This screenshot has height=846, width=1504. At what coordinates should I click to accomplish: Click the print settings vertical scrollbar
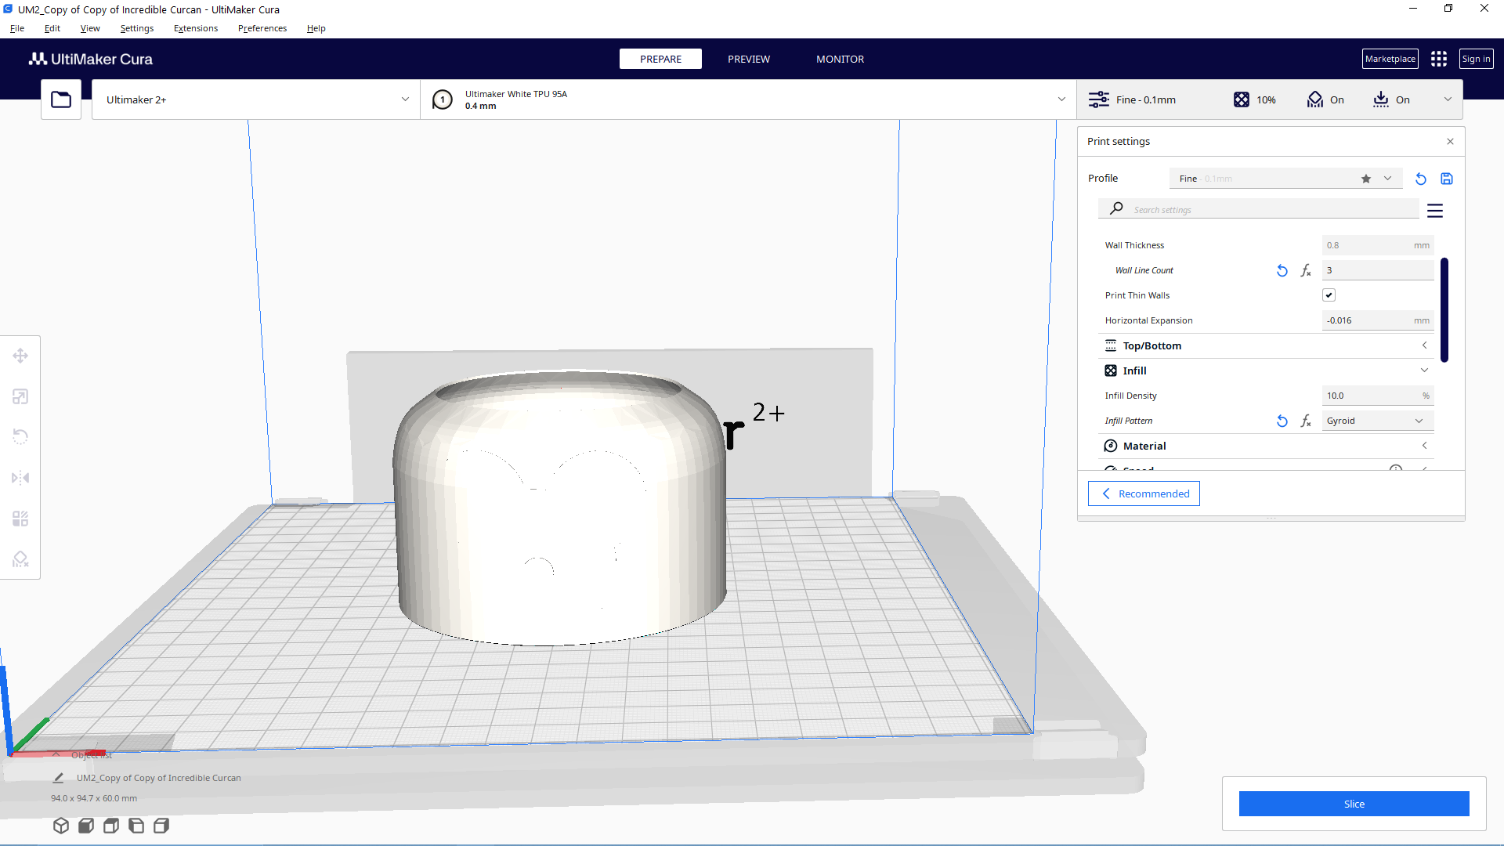pos(1444,309)
